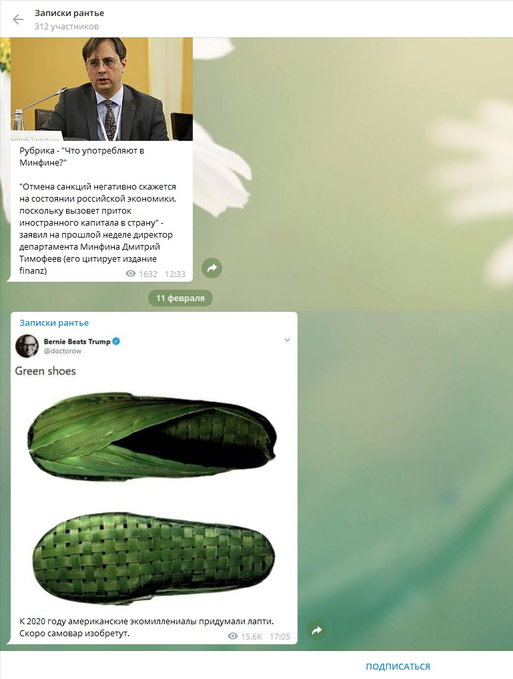Click the Bernie Beats Trump account name
This screenshot has height=679, width=513.
[x=77, y=341]
